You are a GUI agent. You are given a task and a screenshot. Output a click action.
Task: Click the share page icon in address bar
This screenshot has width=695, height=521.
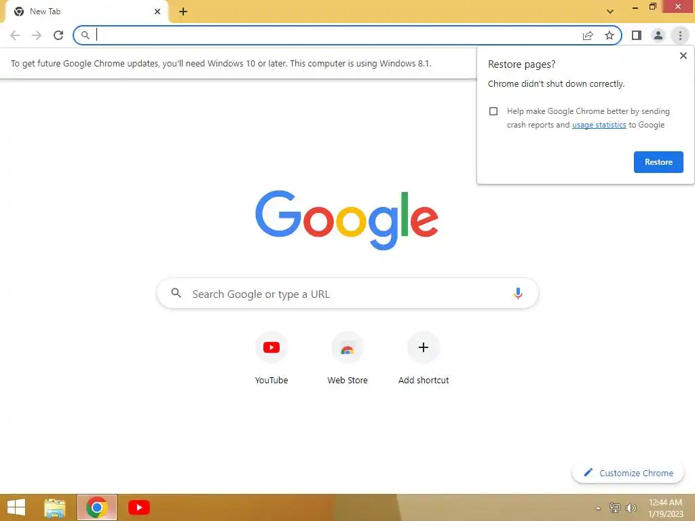tap(588, 35)
